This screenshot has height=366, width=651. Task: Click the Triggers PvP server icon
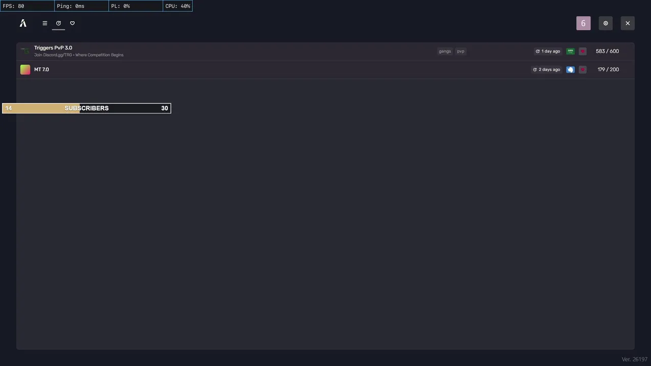coord(25,51)
